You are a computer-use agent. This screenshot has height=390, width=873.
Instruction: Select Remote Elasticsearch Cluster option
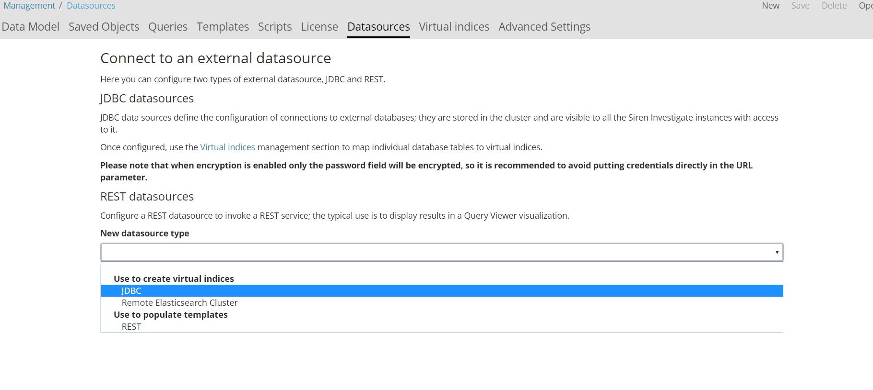click(179, 303)
